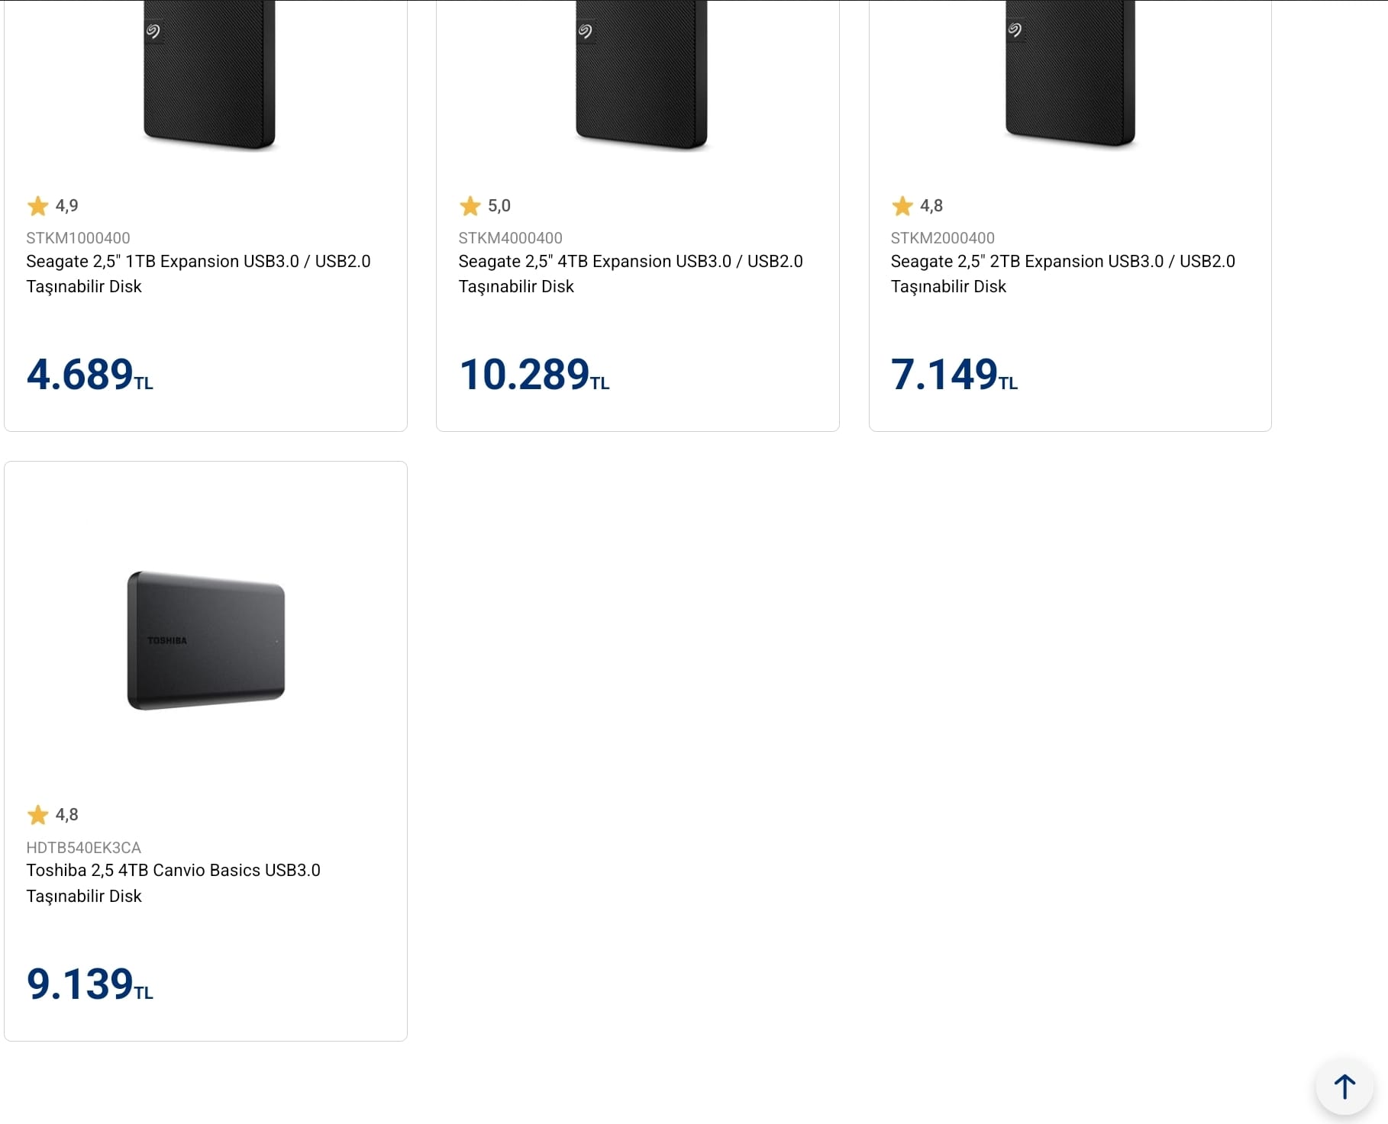Open Toshiba 2,5 4TB Canvio Basics title
The height and width of the screenshot is (1124, 1388).
click(173, 883)
